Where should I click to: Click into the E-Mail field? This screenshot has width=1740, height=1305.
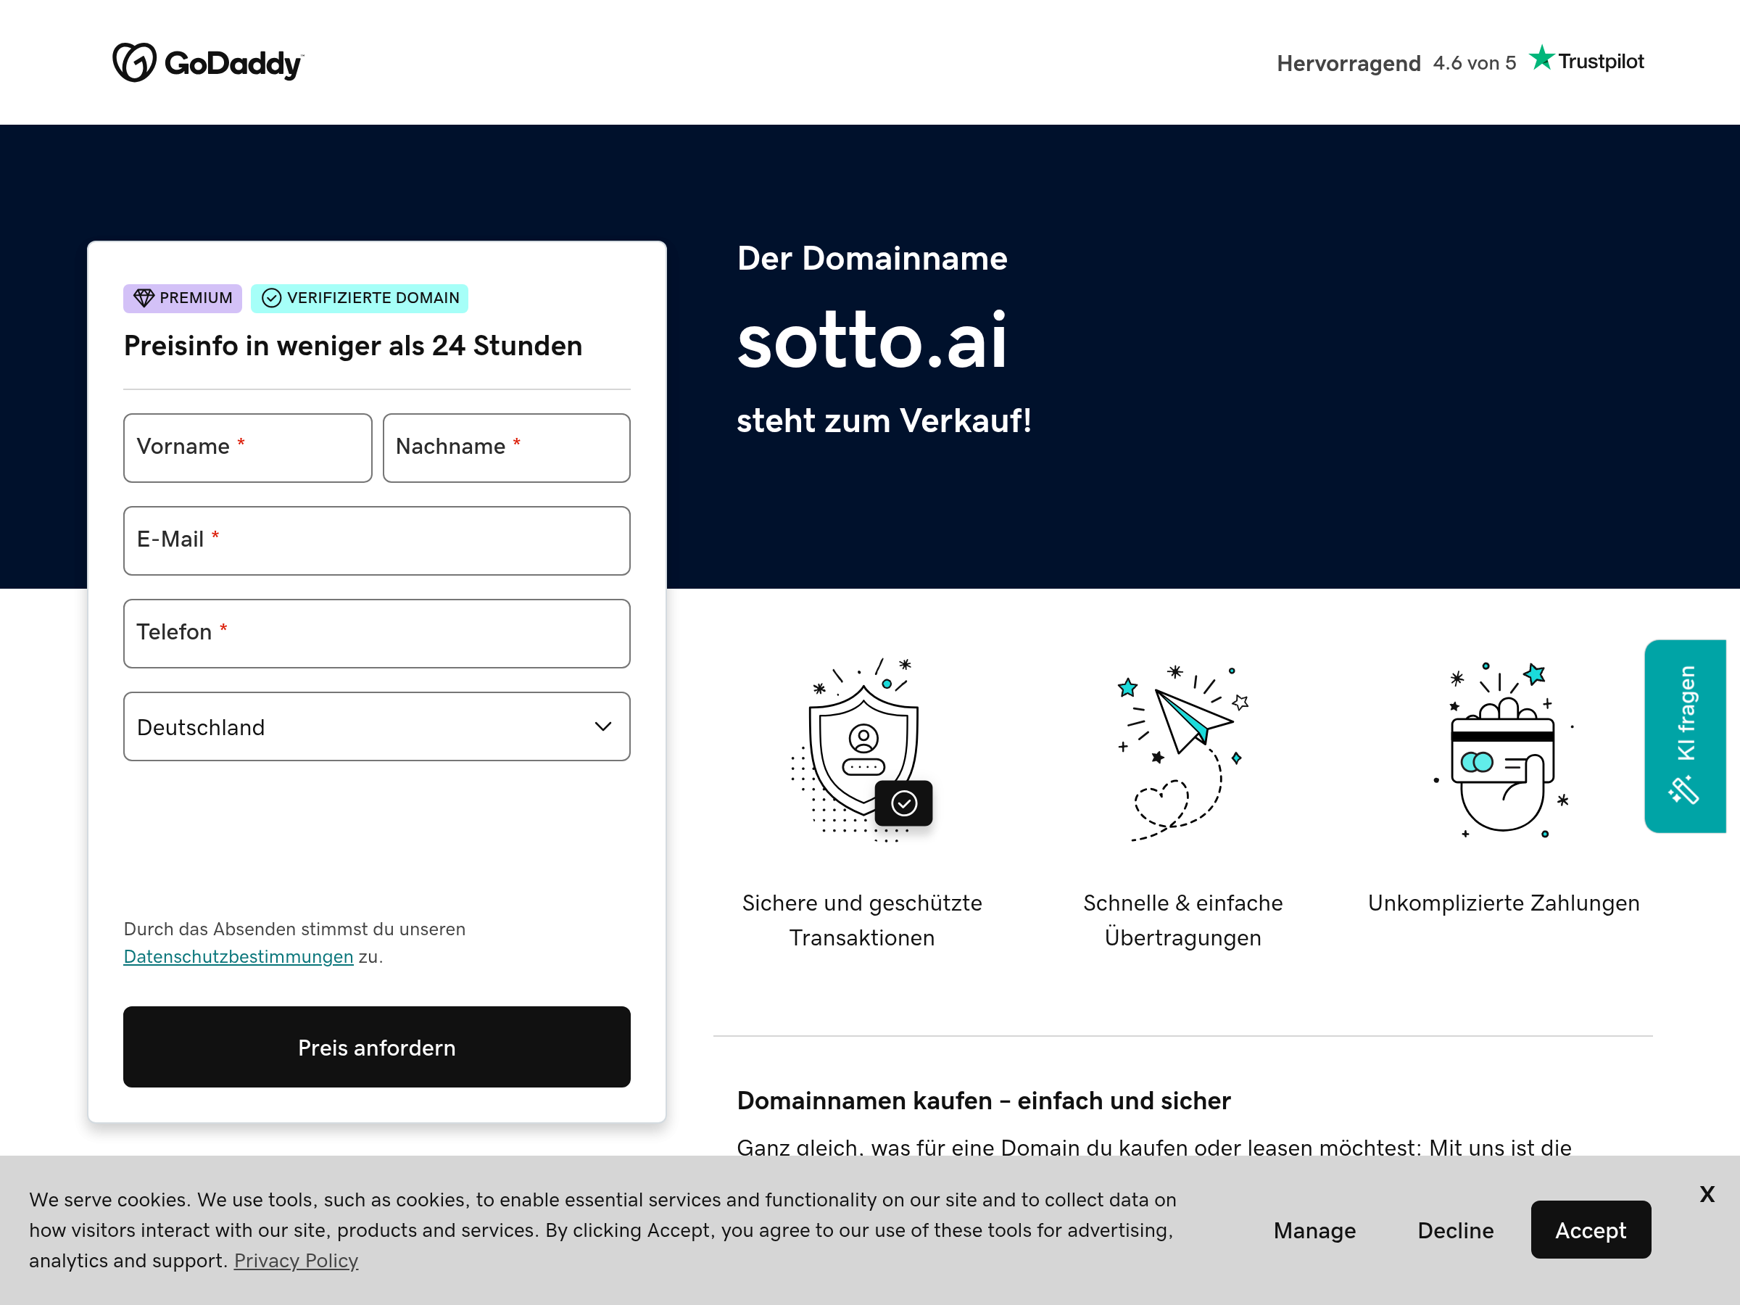click(377, 540)
